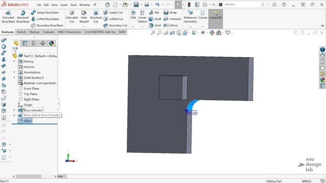
Task: Select the Extruded Boss/Base tool
Action: (8, 17)
